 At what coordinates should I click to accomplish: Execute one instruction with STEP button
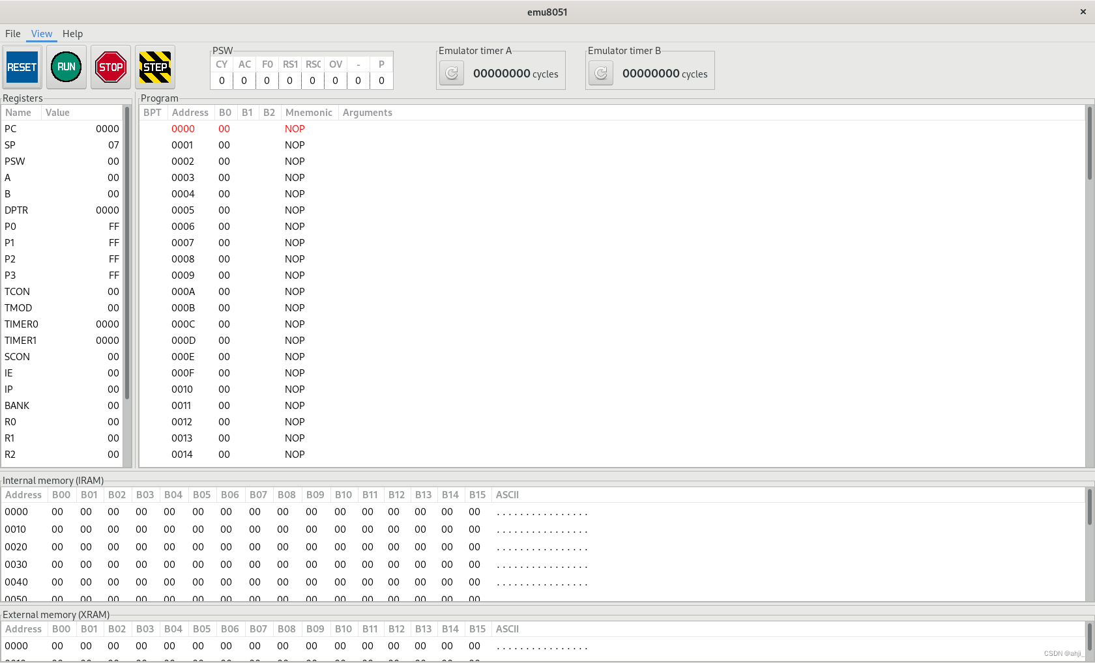coord(155,67)
